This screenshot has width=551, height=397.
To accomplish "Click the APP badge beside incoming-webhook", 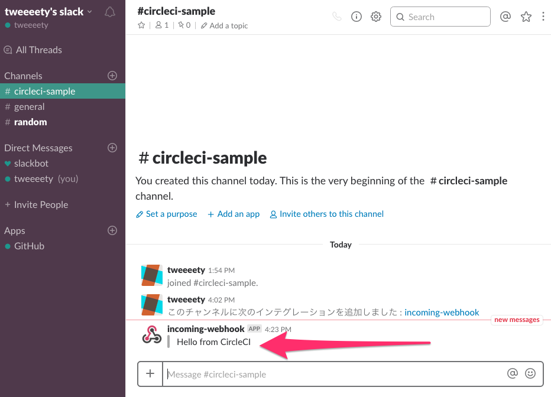I will (254, 329).
